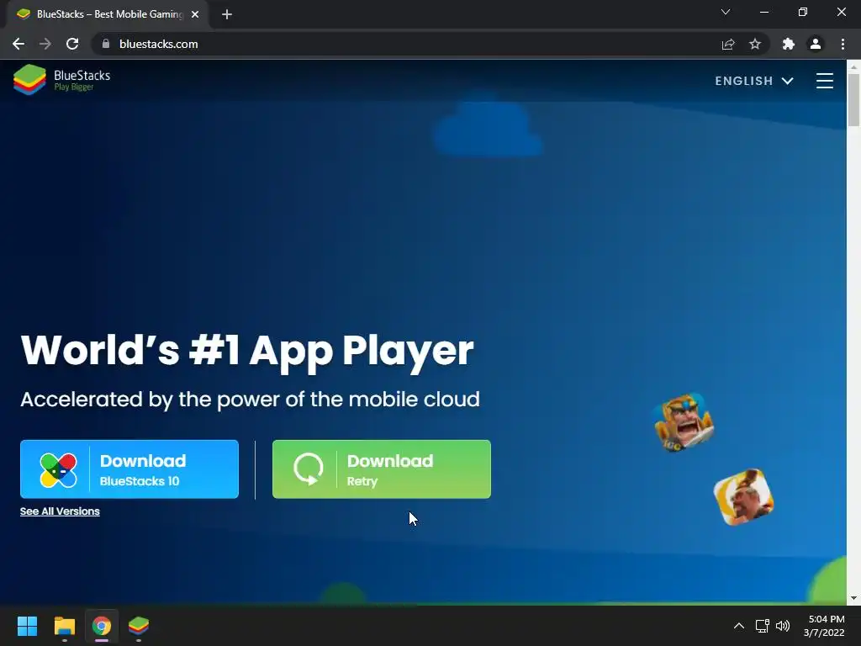The image size is (861, 646).
Task: Open the tab search chevron in title bar
Action: coord(726,12)
